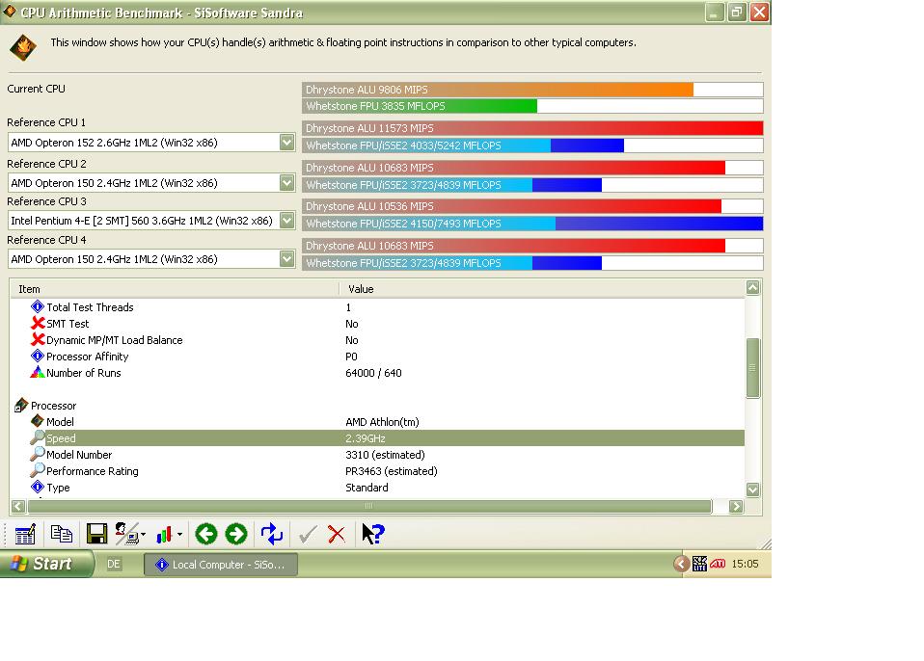Screen dimensions: 924x661
Task: Open the Options table-edit toolbar icon
Action: [25, 535]
